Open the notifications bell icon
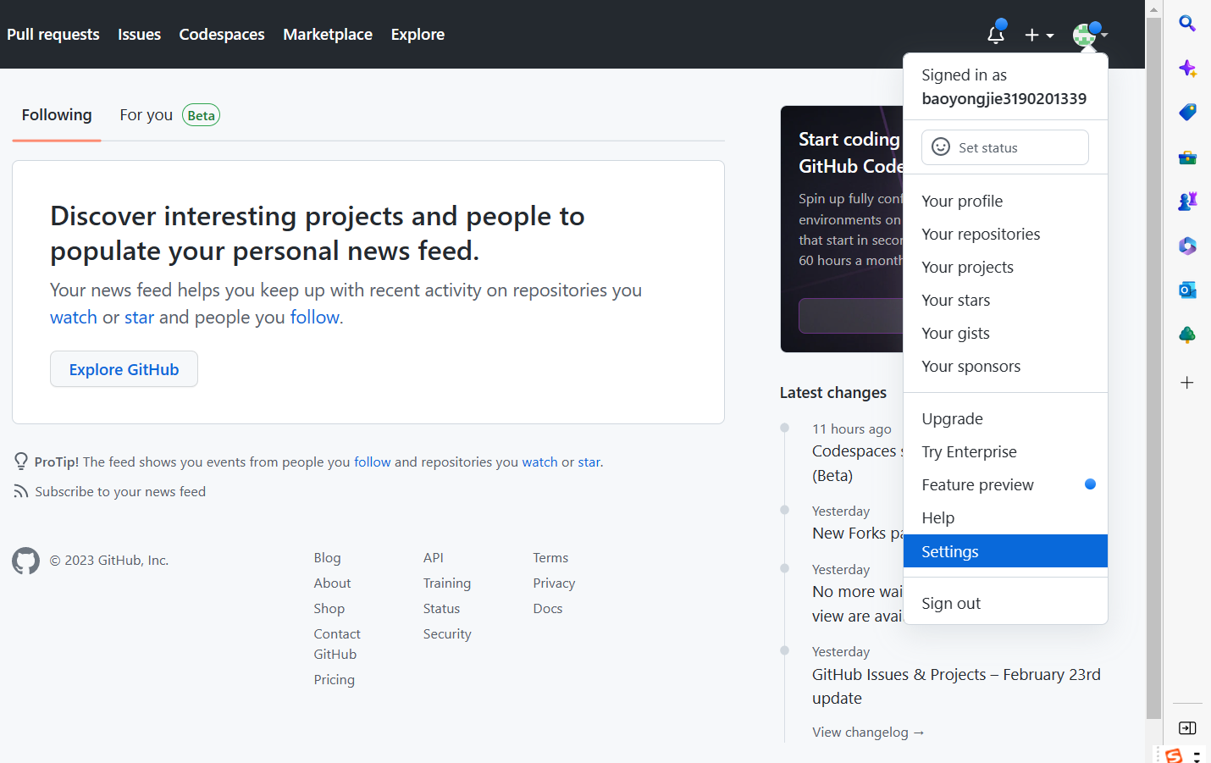 [996, 35]
